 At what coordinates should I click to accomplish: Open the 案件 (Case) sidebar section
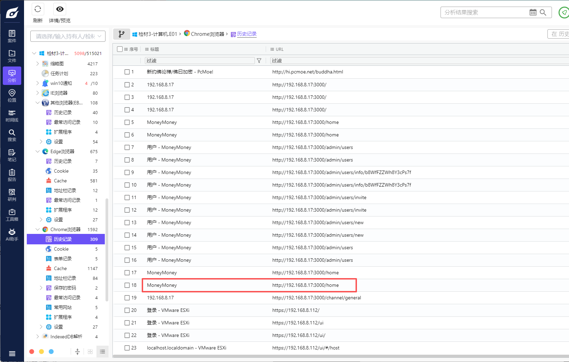(12, 36)
